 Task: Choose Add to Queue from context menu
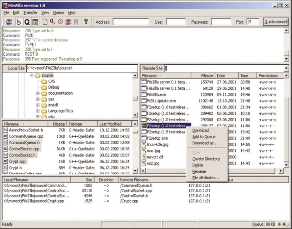click(x=204, y=137)
